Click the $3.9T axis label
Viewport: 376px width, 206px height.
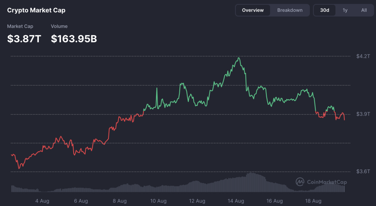363,114
